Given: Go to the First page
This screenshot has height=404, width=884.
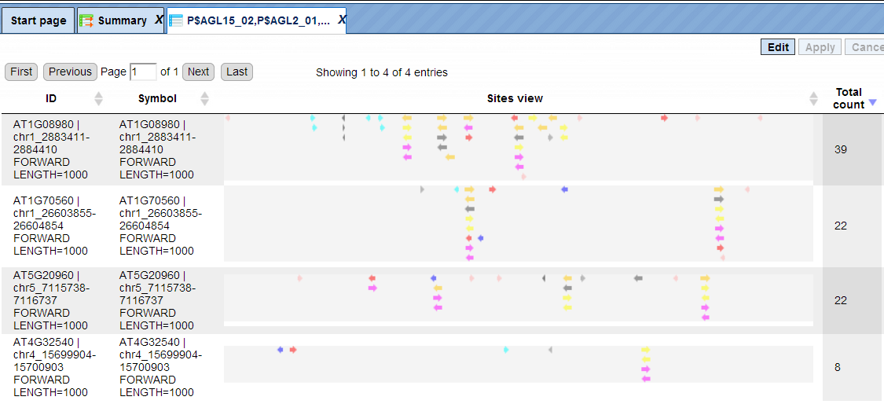Looking at the screenshot, I should click(21, 72).
